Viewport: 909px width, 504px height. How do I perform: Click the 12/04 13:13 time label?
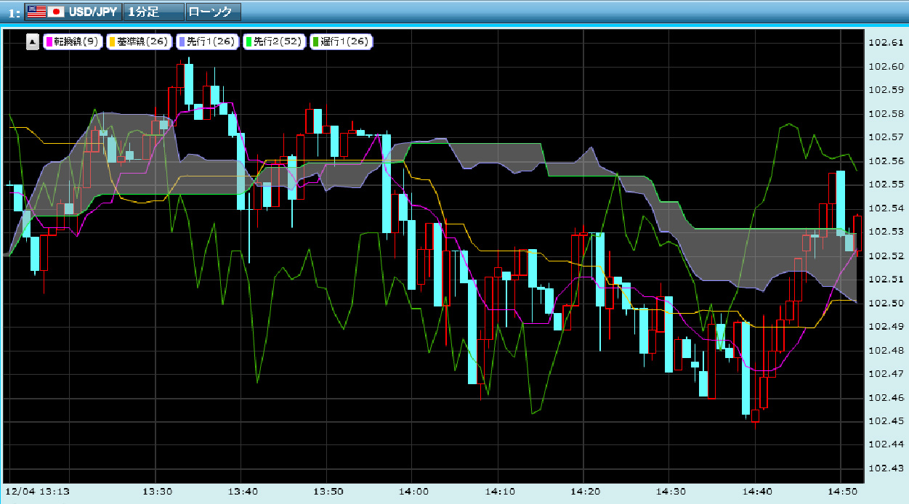(38, 492)
